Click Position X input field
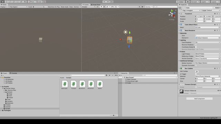Image resolution: width=221 pixels, height=124 pixels. (200, 17)
